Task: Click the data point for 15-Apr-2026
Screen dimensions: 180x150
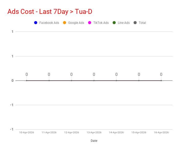Action: 139,81
